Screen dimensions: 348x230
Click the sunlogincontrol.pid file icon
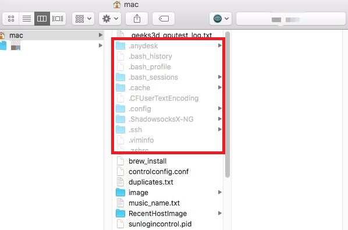(120, 224)
